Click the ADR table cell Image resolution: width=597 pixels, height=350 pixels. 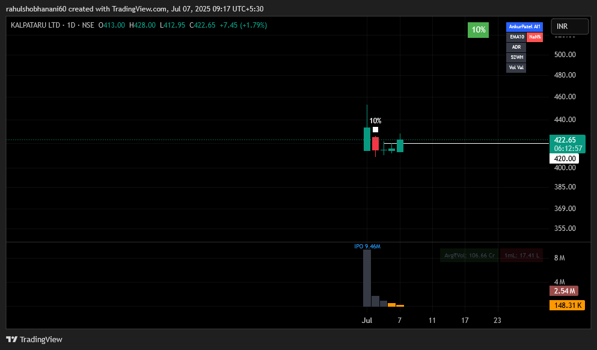[516, 48]
